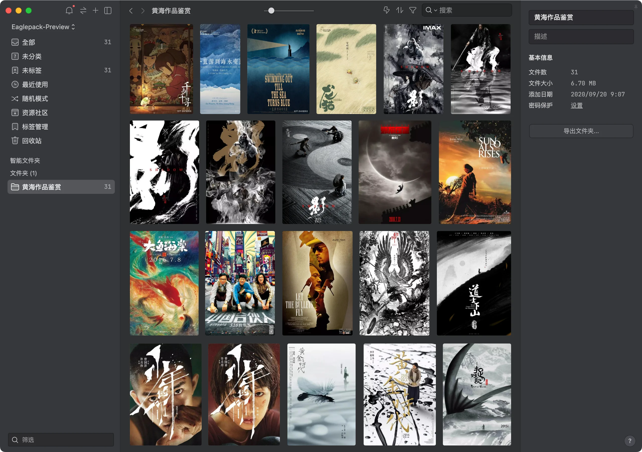642x452 pixels.
Task: Click the pin icon at inspector corner
Action: (636, 7)
